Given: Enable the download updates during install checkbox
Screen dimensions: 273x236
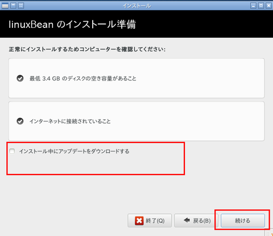Looking at the screenshot, I should point(12,151).
